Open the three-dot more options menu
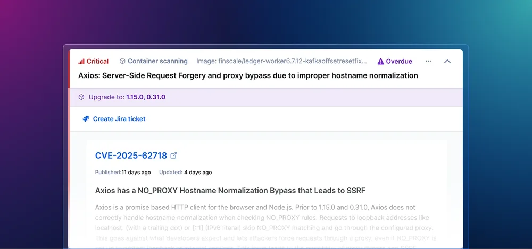The image size is (532, 249). coord(428,61)
